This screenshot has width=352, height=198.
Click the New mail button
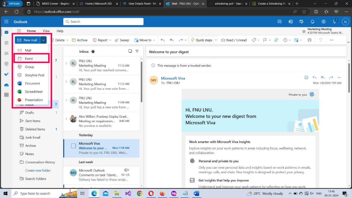[x=27, y=40]
